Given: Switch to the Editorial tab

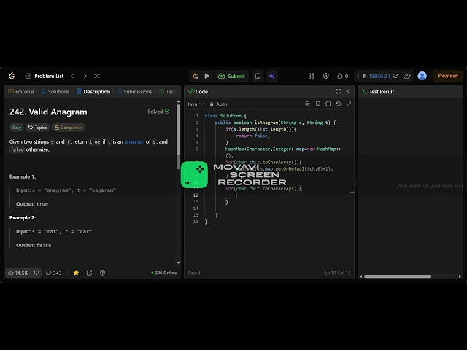Looking at the screenshot, I should point(21,92).
